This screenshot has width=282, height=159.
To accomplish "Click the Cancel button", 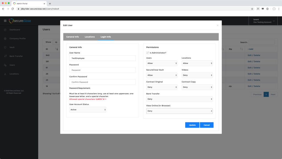I will click(x=207, y=125).
